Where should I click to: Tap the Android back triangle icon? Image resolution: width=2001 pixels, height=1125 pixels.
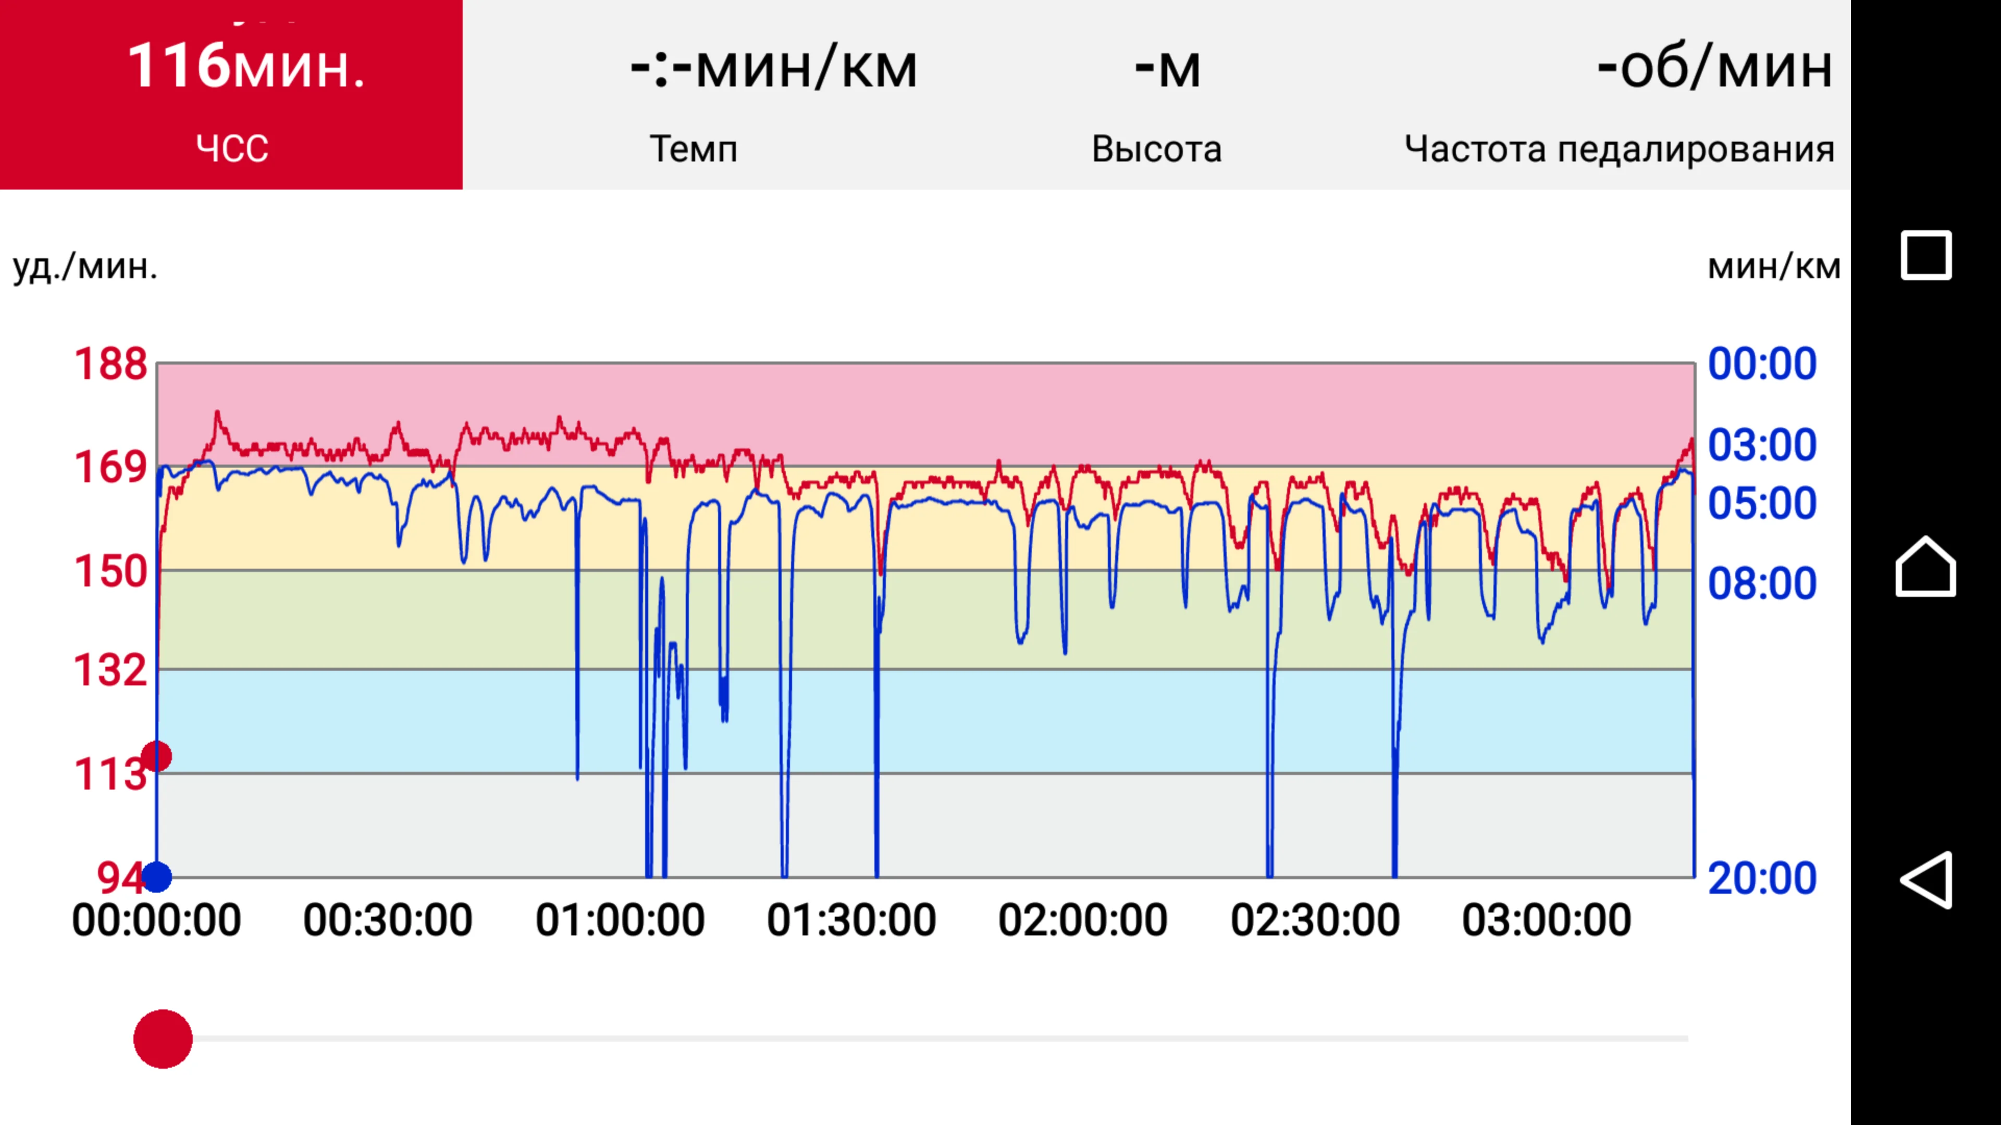point(1925,880)
